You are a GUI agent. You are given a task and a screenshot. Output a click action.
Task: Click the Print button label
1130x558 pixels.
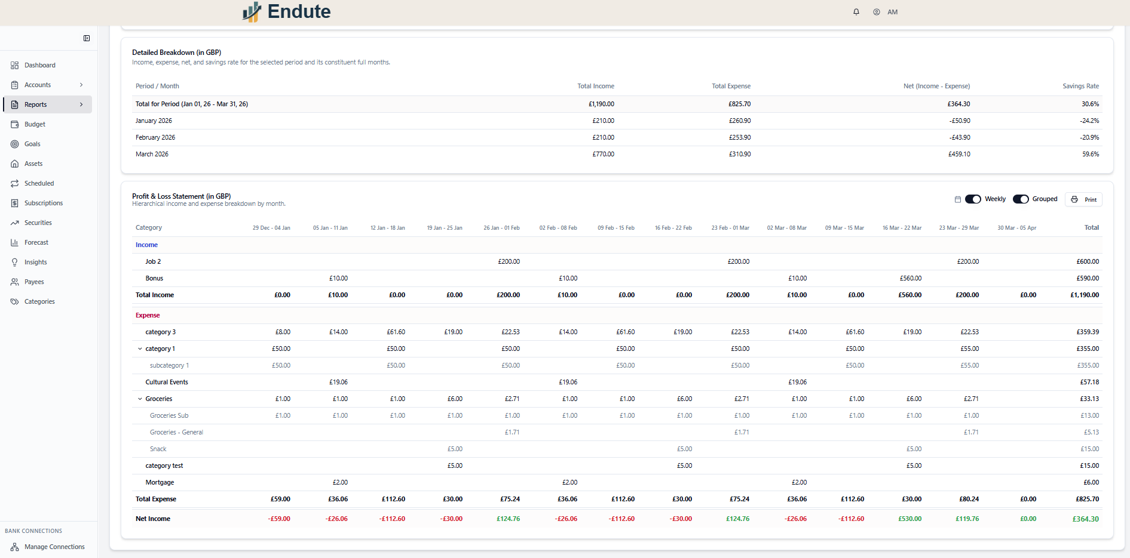1091,200
